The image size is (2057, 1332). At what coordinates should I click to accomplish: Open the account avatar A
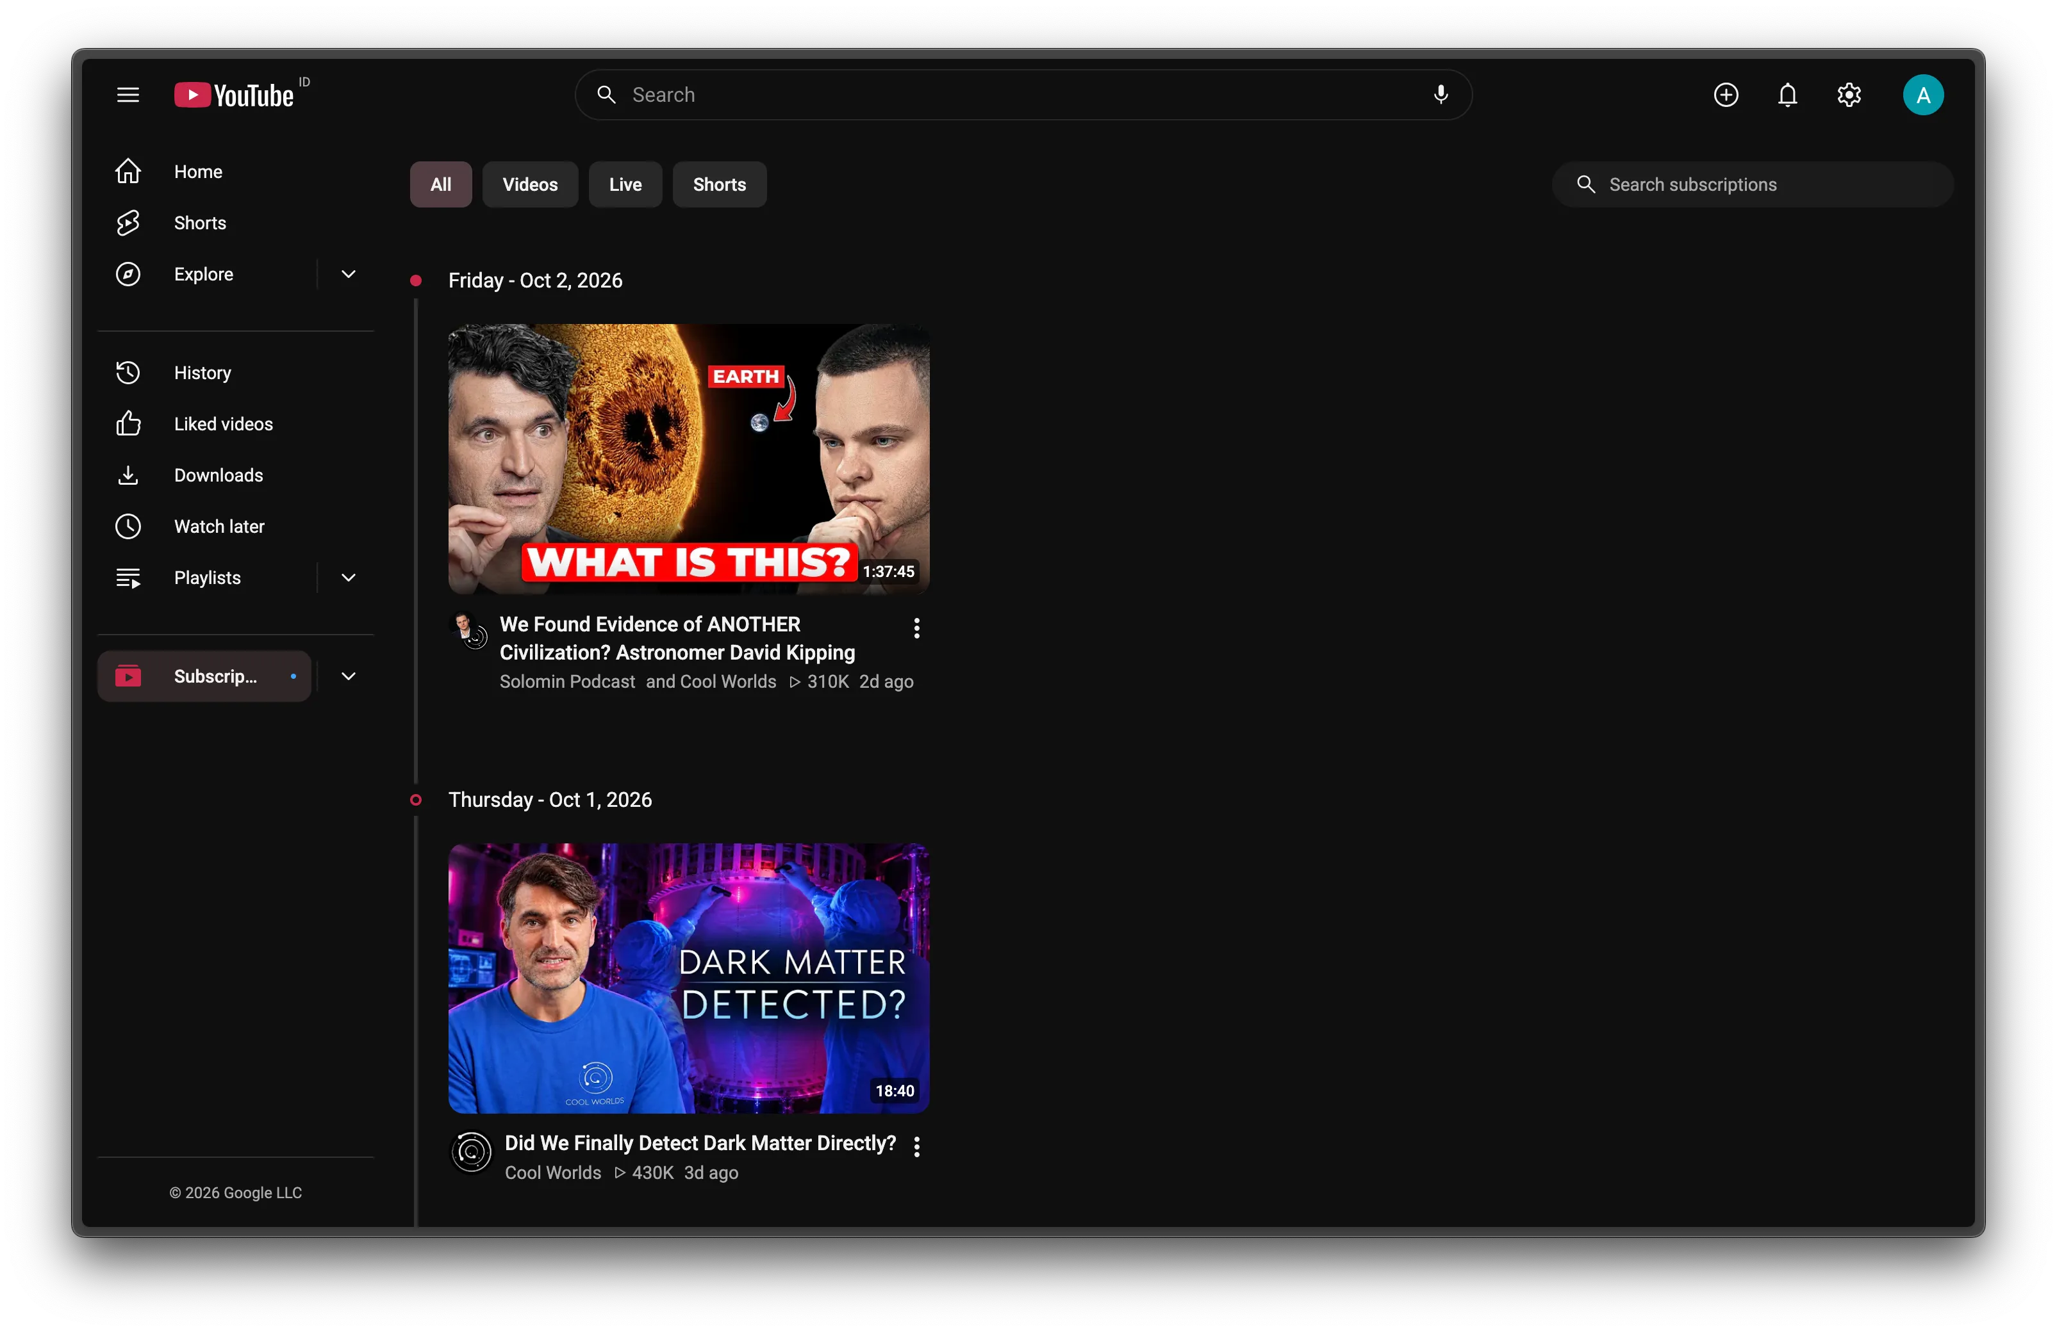tap(1923, 95)
